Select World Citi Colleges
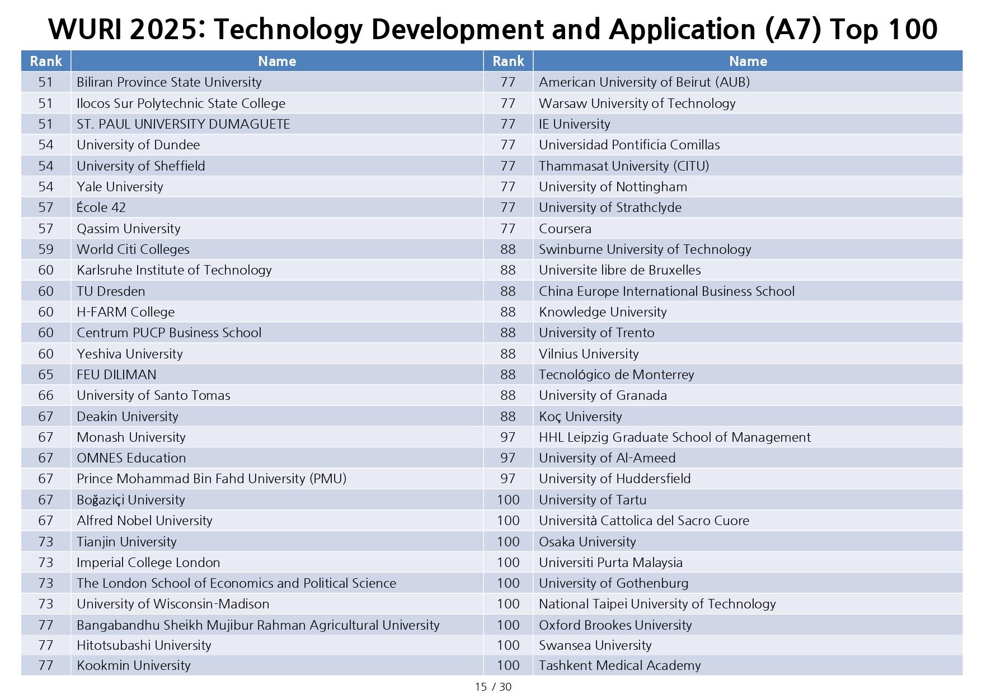Viewport: 982px width, 694px height. click(133, 249)
